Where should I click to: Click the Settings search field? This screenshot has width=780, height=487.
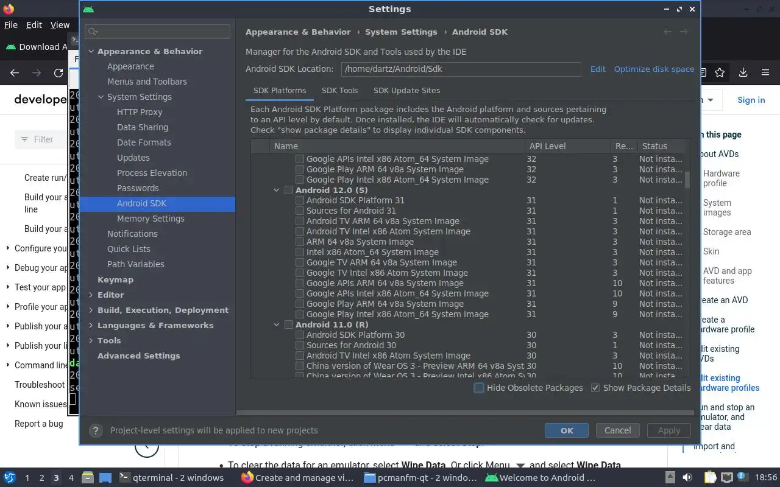click(x=158, y=32)
